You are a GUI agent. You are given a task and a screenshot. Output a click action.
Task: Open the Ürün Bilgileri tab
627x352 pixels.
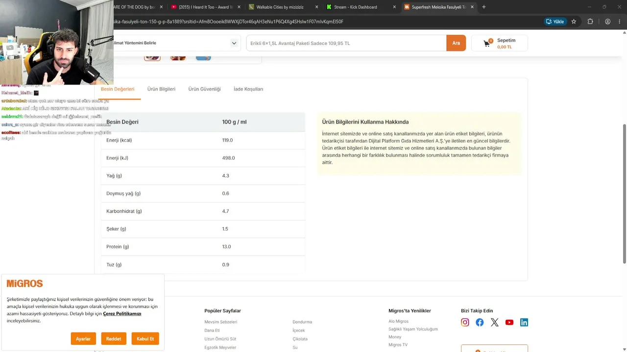point(161,89)
